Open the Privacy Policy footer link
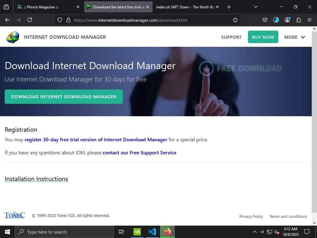The width and height of the screenshot is (317, 238). coord(251,216)
